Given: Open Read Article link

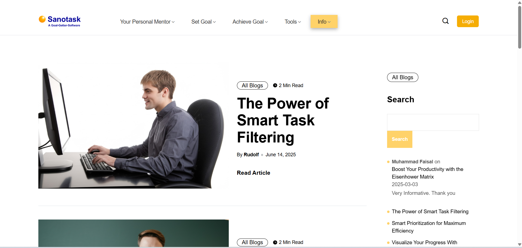Looking at the screenshot, I should (x=253, y=173).
